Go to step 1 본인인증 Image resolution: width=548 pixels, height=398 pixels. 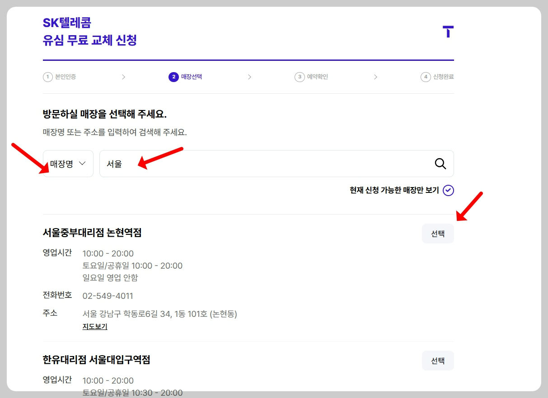60,77
